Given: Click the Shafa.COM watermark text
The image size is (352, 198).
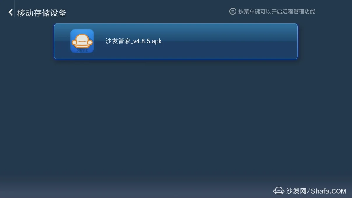Looking at the screenshot, I should click(x=329, y=191).
